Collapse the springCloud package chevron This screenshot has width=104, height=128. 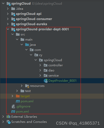click(x=36, y=60)
